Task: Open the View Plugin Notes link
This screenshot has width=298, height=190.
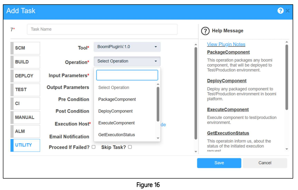Action: (226, 44)
